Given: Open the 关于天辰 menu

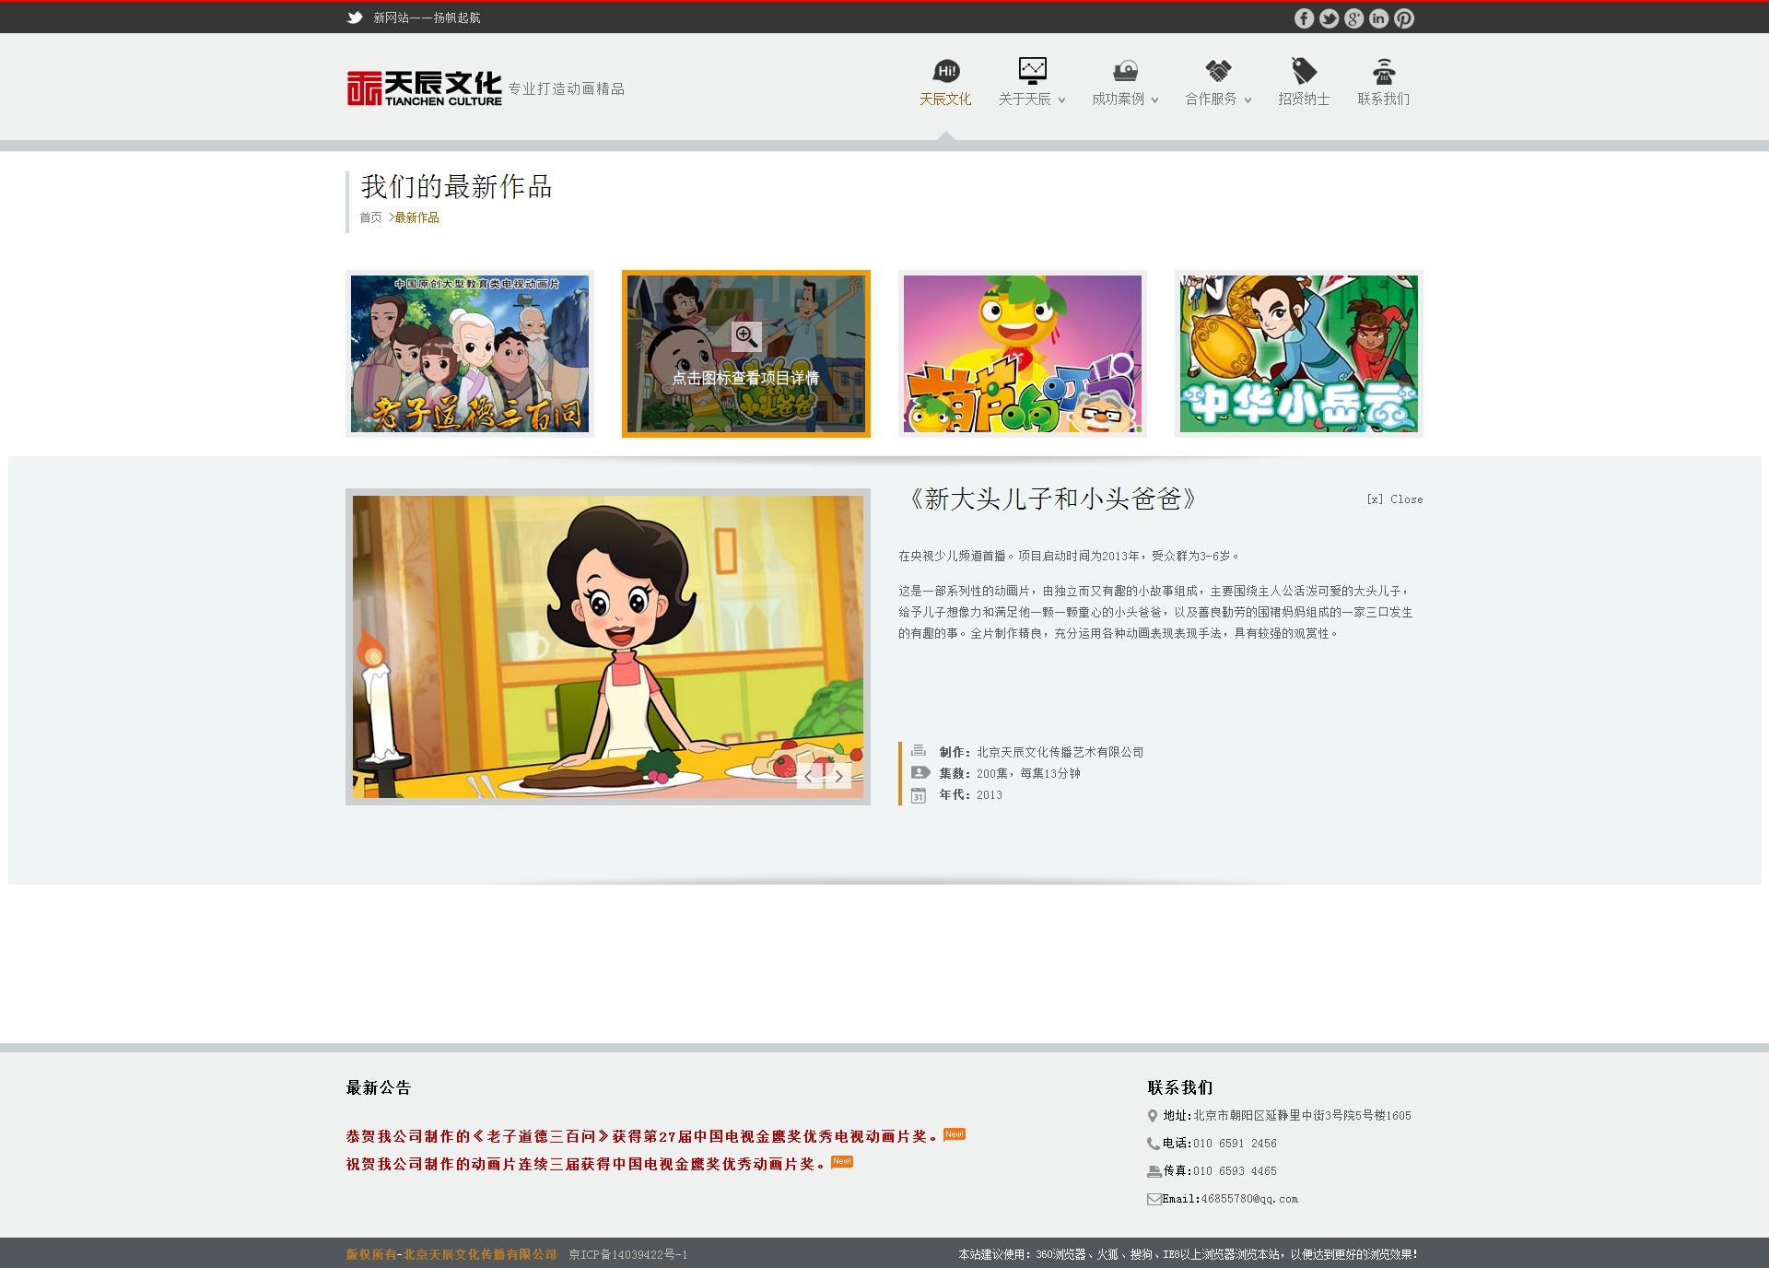Looking at the screenshot, I should pos(1025,99).
